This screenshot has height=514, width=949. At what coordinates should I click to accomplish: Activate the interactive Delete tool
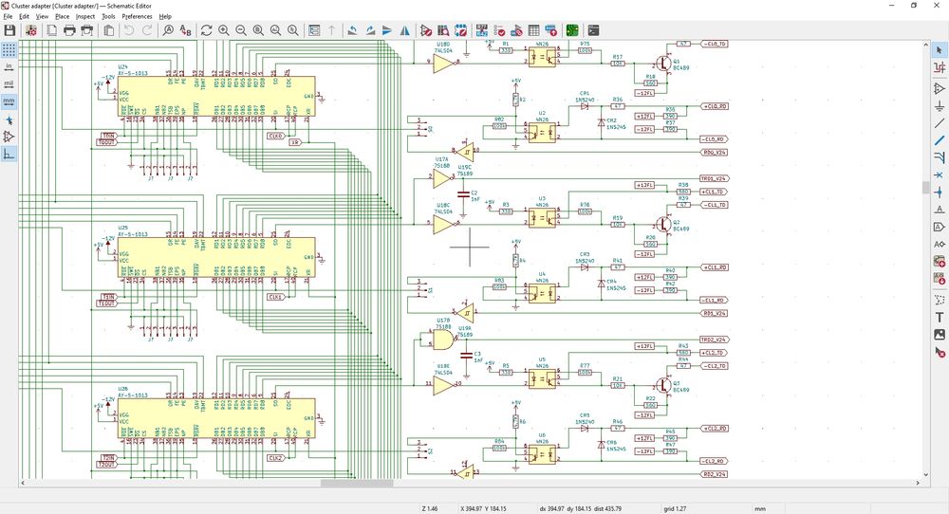click(940, 352)
